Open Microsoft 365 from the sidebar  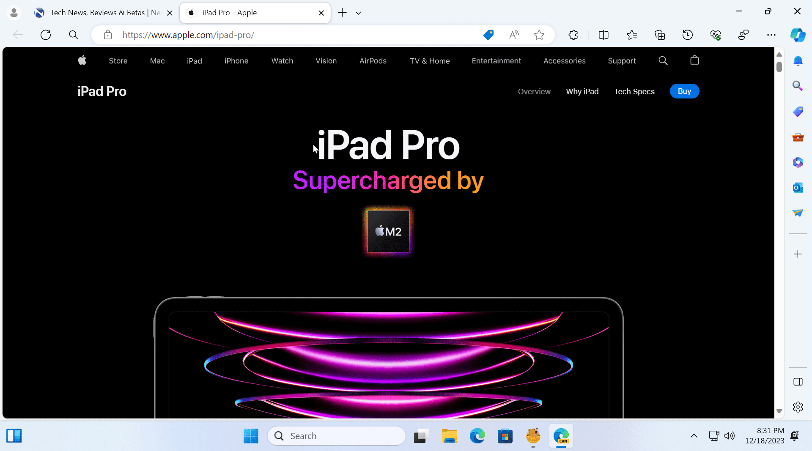(798, 162)
